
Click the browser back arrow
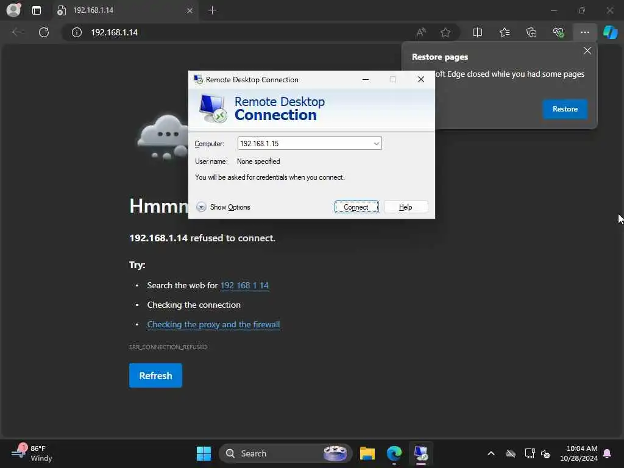coord(17,32)
